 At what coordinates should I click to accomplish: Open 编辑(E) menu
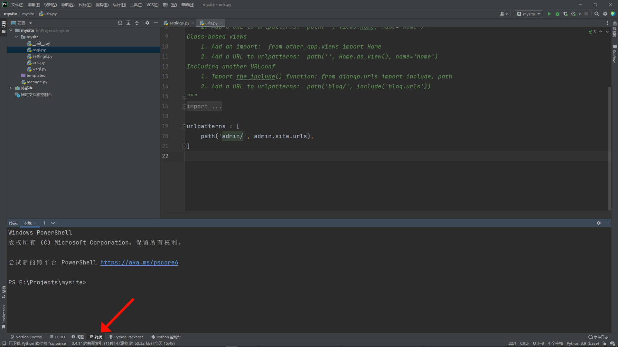(x=34, y=4)
